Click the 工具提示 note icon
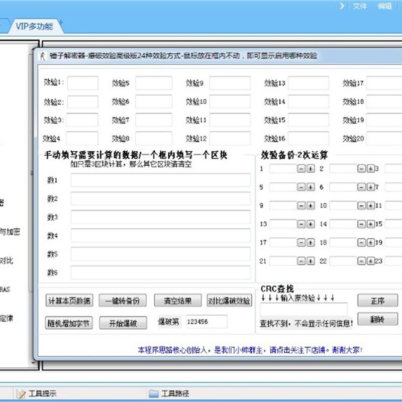 click(x=21, y=393)
